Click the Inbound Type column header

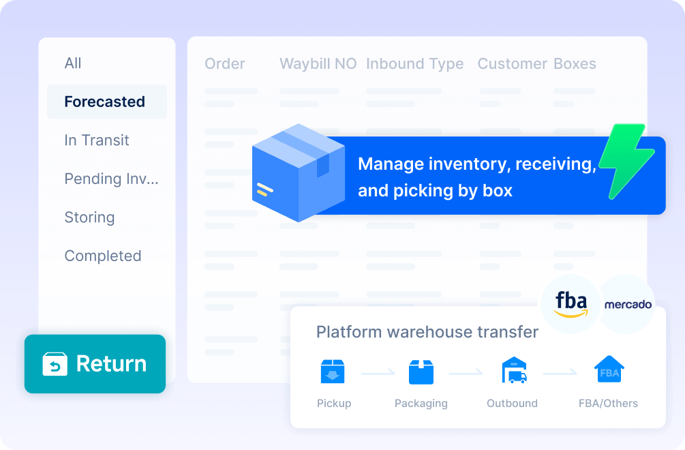414,64
